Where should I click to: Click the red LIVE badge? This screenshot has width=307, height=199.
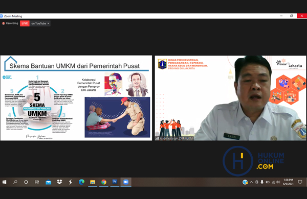click(x=25, y=23)
